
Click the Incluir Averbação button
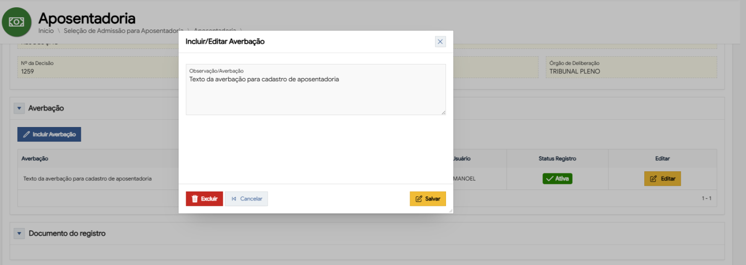pos(49,134)
